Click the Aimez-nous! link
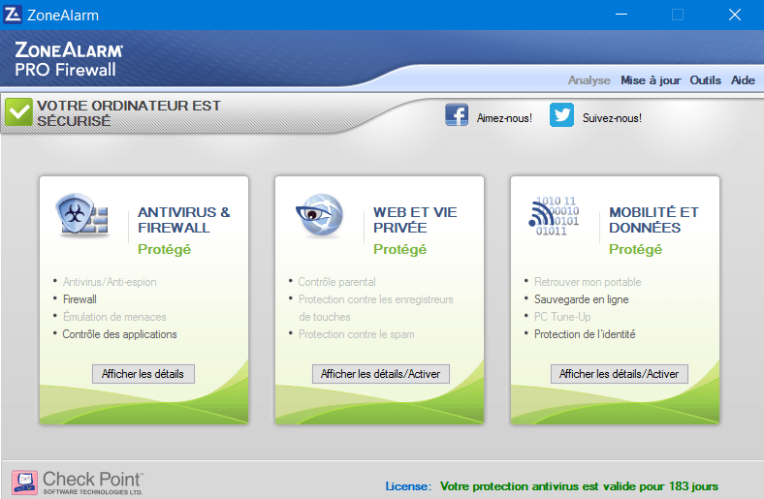The width and height of the screenshot is (764, 499). click(x=504, y=118)
